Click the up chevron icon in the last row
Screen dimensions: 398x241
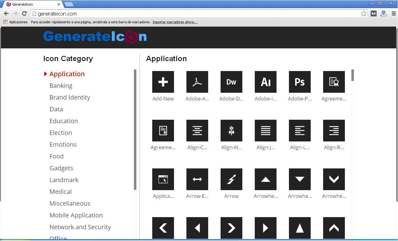click(x=334, y=228)
